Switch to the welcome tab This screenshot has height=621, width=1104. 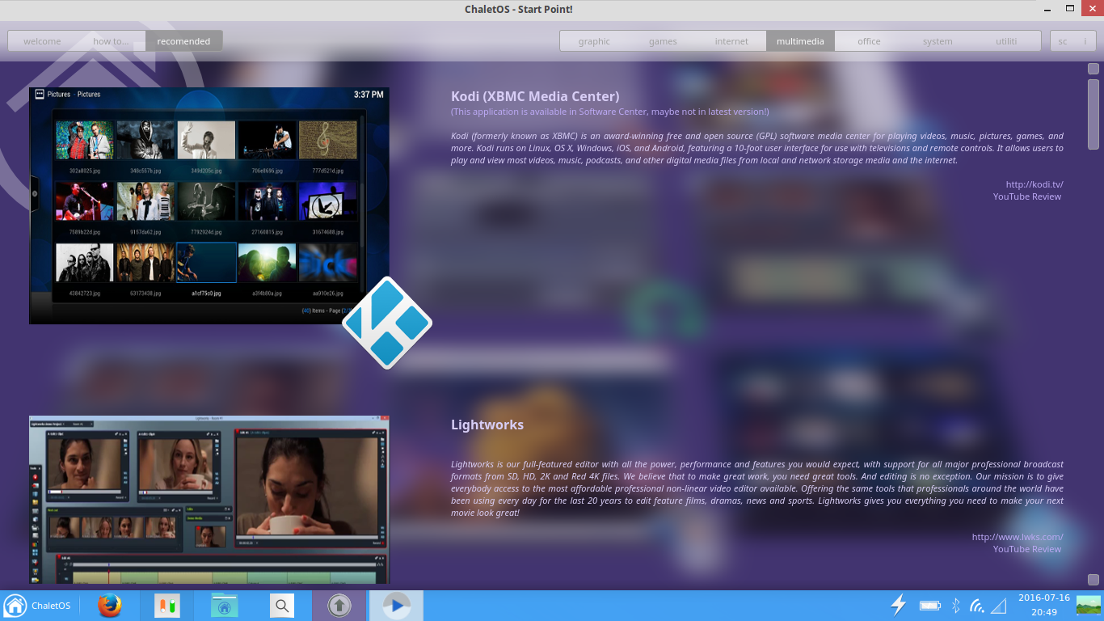[x=42, y=41]
